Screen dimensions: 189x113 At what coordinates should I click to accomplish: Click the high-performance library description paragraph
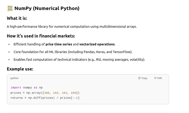pyautogui.click(x=72, y=27)
